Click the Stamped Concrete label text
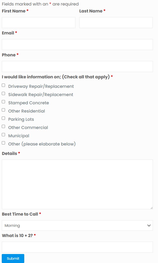 tap(28, 103)
